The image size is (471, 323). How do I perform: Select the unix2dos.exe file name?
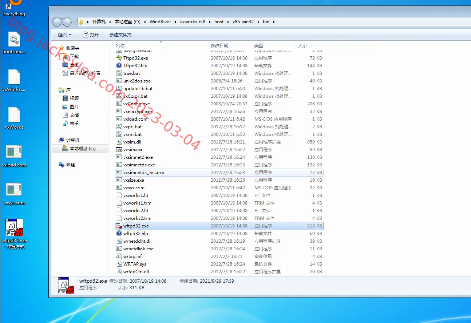[x=137, y=81]
